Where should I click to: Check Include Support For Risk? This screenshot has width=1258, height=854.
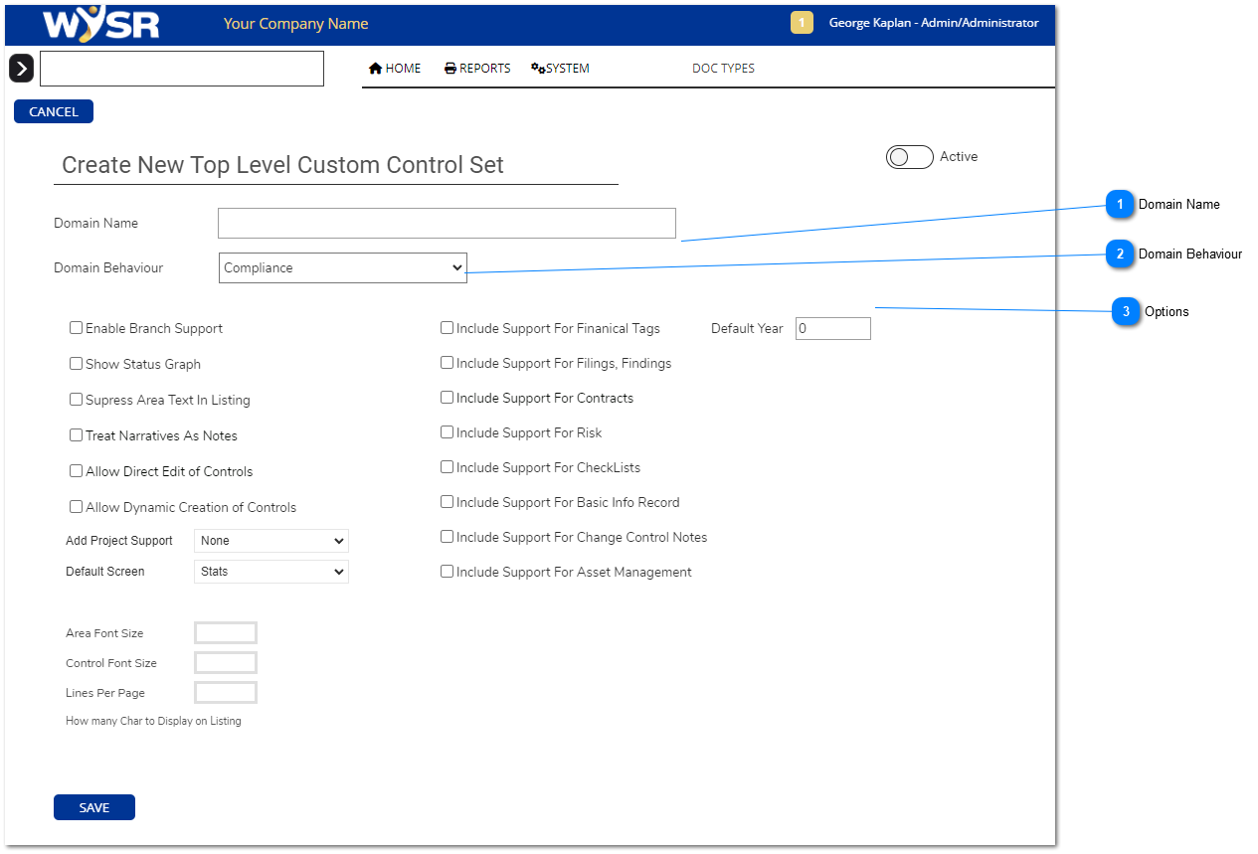(448, 432)
